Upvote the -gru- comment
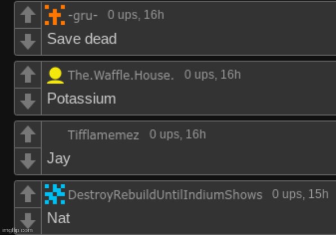336x235 pixels. tap(28, 15)
